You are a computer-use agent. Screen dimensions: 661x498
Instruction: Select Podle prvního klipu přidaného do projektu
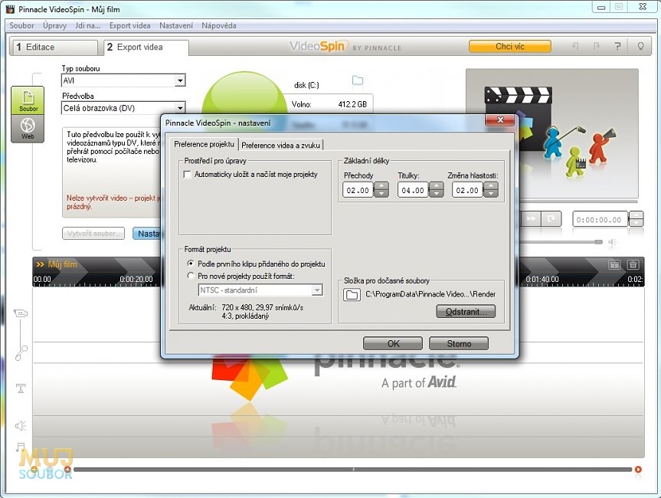pyautogui.click(x=191, y=263)
